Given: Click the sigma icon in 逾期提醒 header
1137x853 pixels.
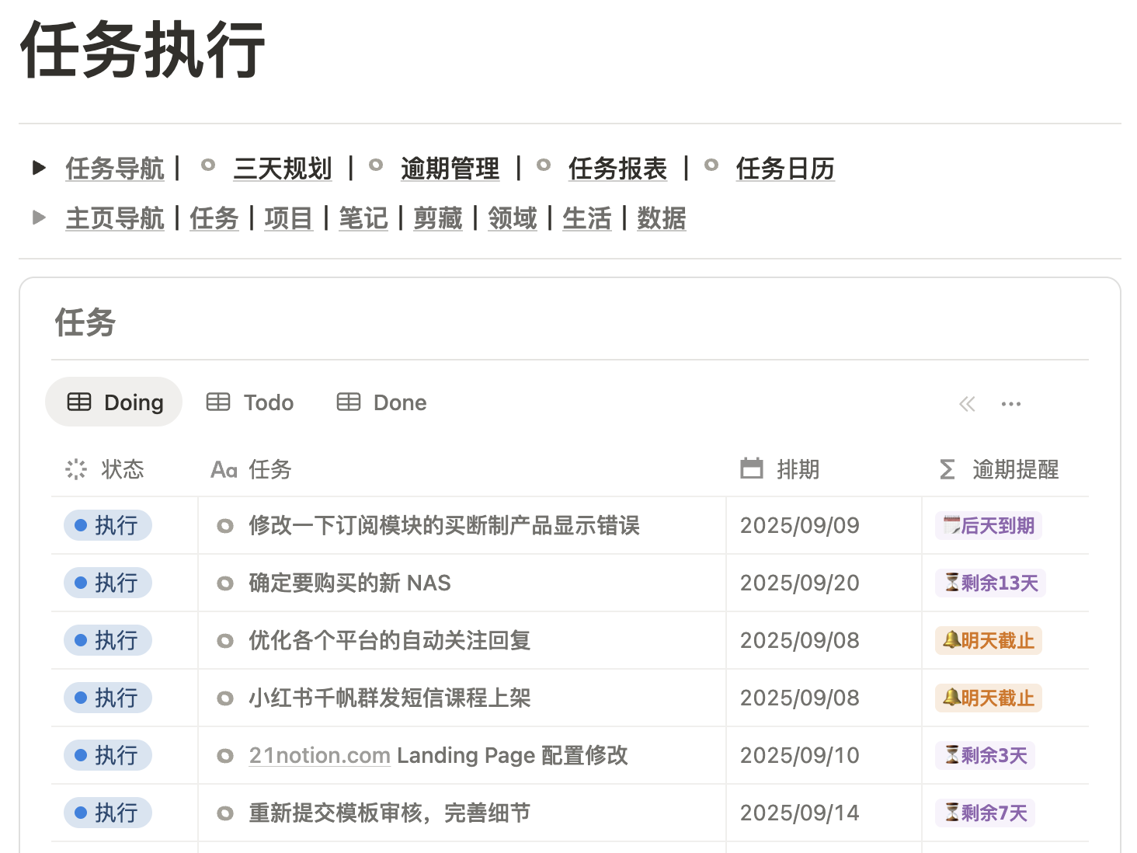Looking at the screenshot, I should (x=947, y=469).
